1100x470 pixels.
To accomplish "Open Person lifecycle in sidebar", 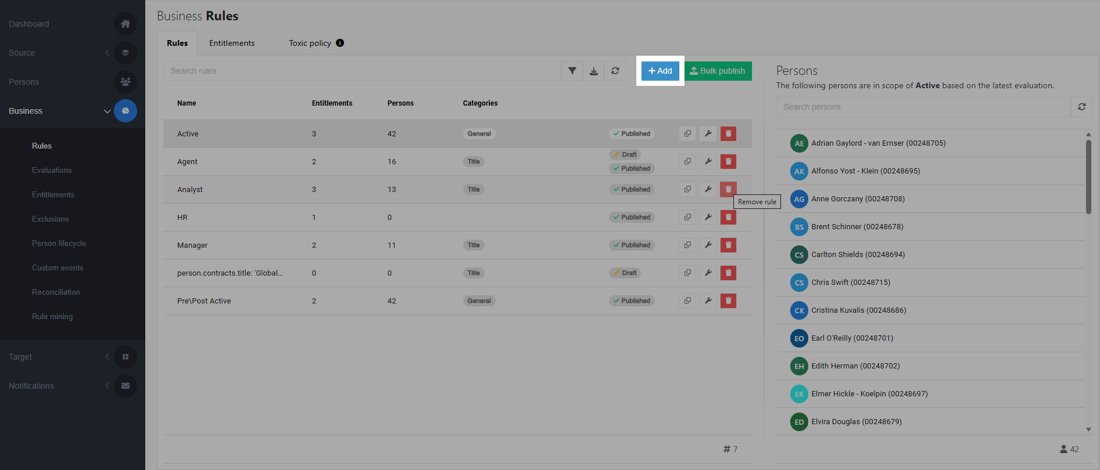I will [59, 243].
